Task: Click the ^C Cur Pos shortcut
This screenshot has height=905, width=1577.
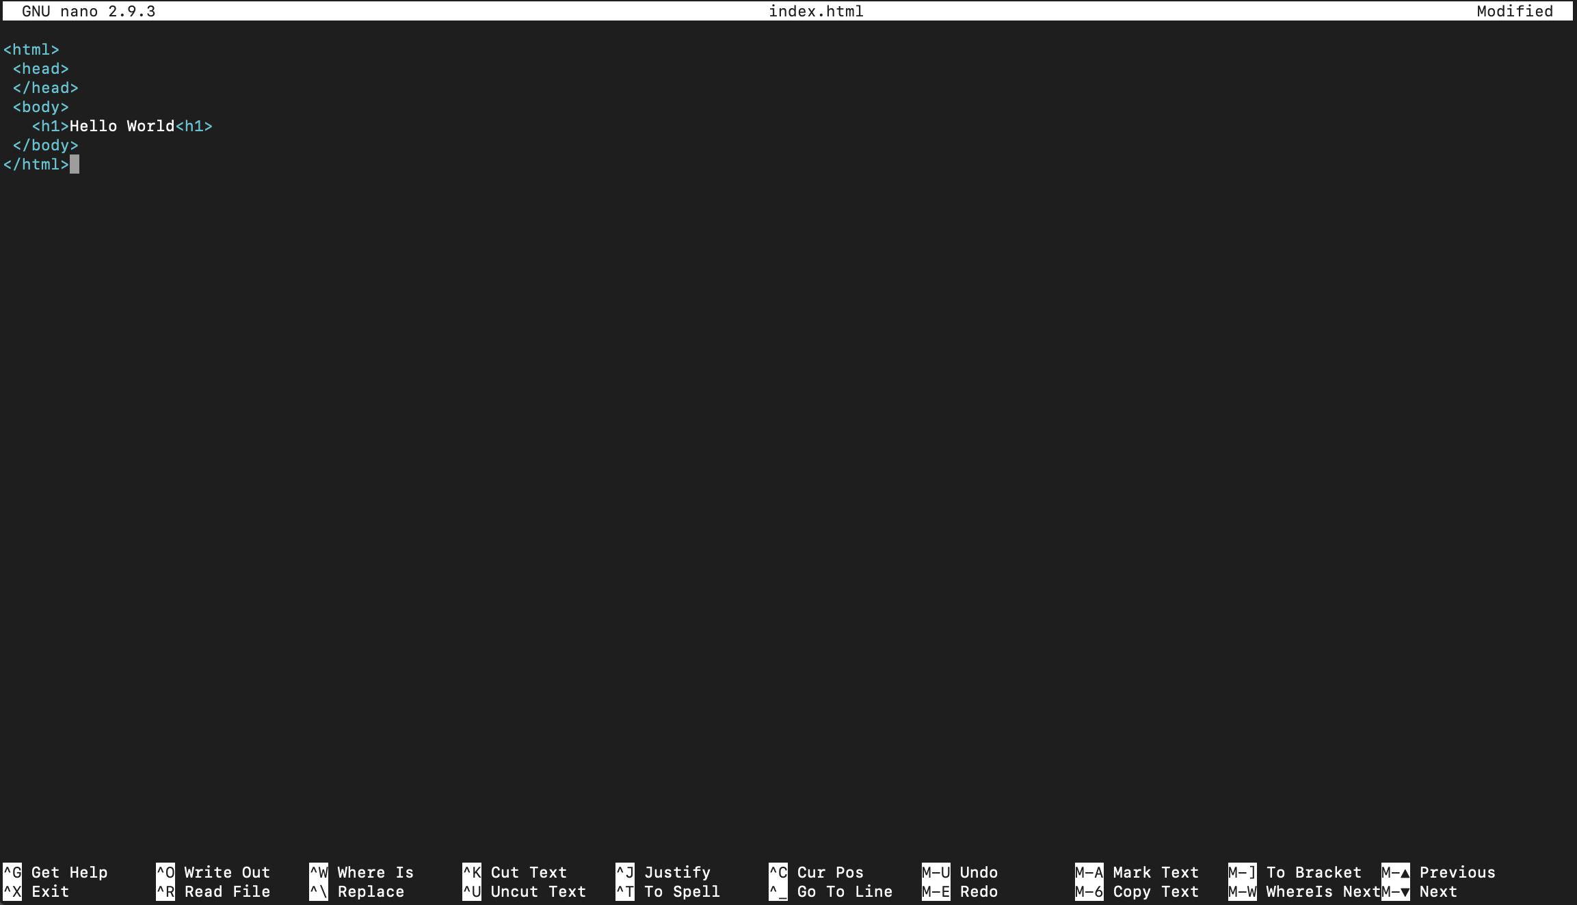Action: pos(817,872)
